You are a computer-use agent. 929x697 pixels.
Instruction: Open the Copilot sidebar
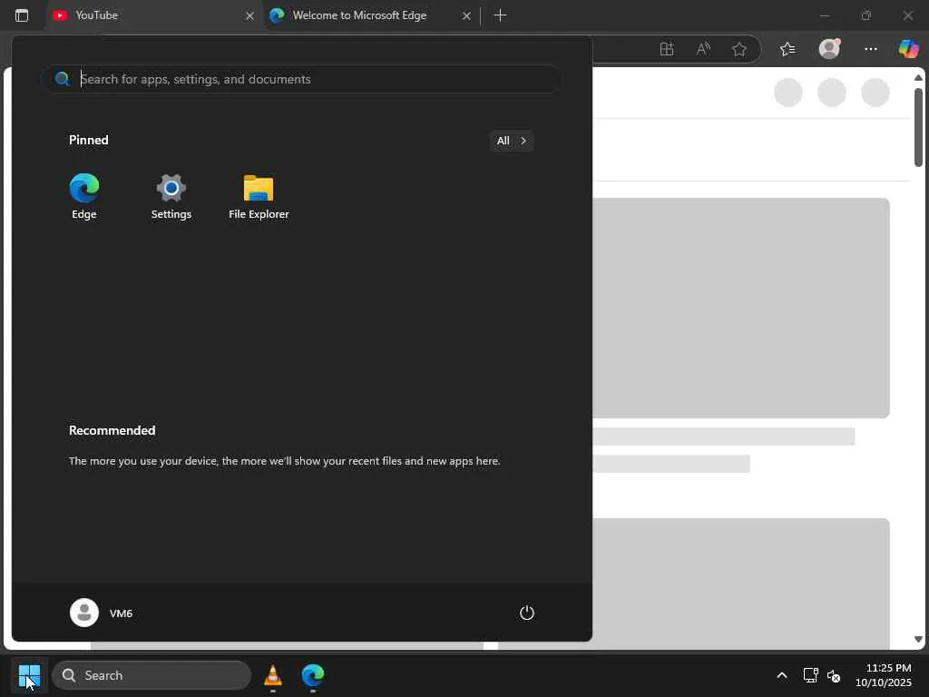click(x=909, y=49)
